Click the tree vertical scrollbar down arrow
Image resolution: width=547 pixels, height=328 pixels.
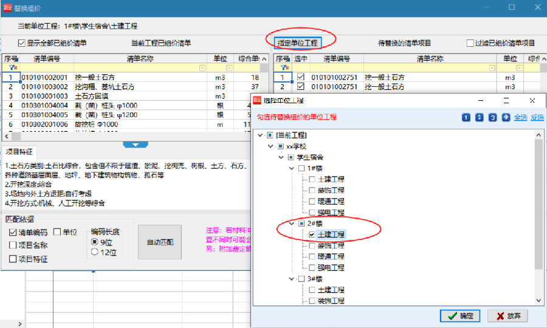tap(538, 300)
